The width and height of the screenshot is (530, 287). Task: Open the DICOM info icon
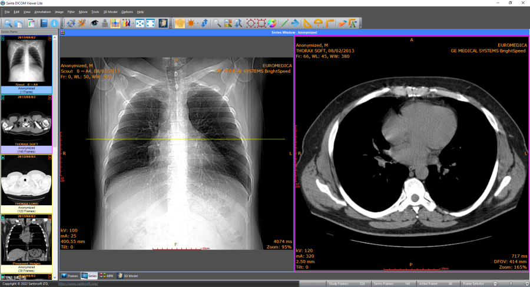point(54,24)
